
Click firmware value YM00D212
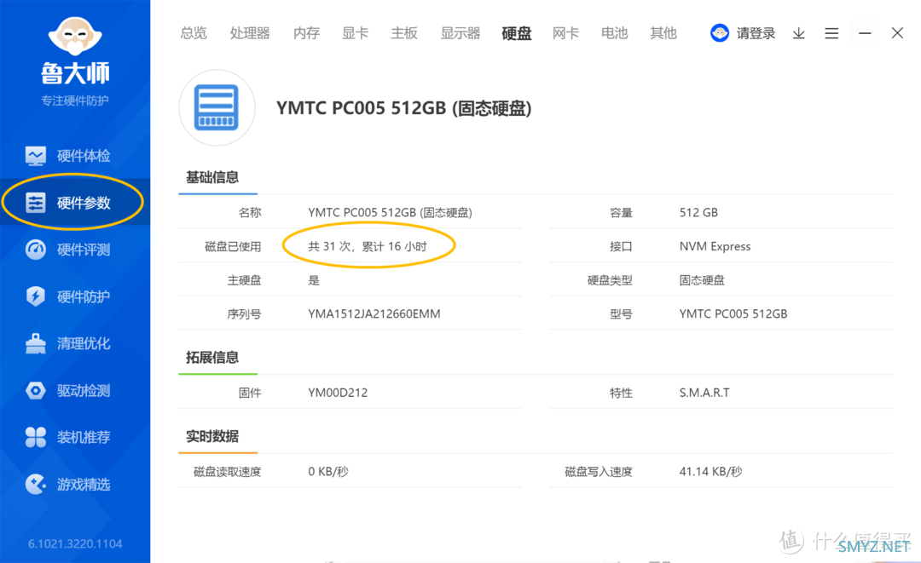pos(338,393)
